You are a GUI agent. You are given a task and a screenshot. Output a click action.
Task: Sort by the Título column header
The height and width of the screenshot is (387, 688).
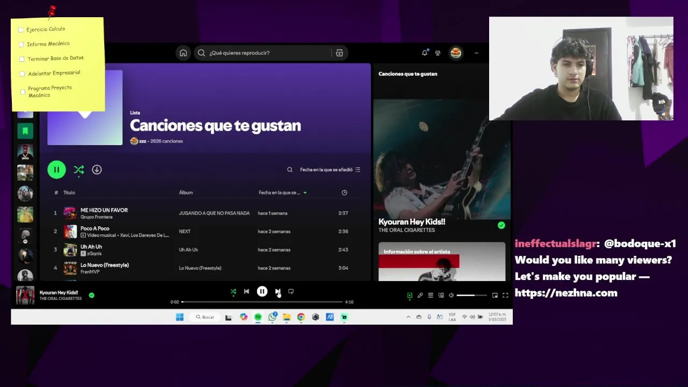pos(69,192)
